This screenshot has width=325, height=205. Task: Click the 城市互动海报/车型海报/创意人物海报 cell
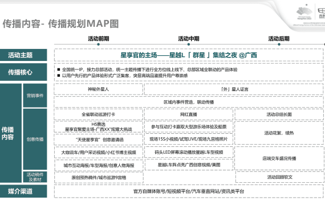[99, 165]
